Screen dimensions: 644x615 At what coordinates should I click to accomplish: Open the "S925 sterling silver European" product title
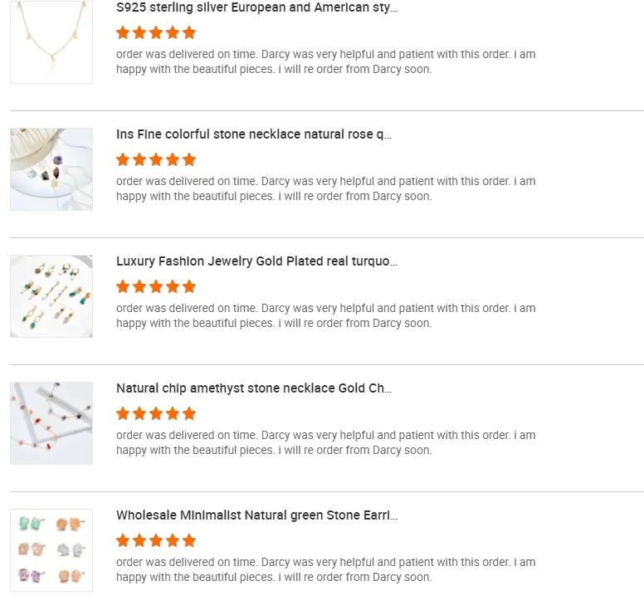tap(256, 7)
